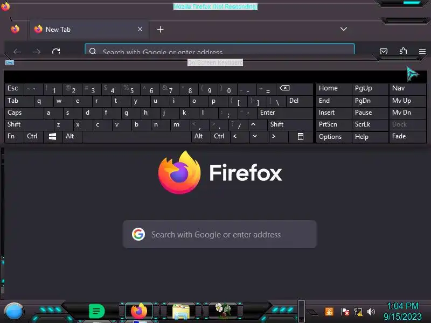Screen dimensions: 431x323
Task: Tap the context menu key
Action: click(301, 137)
